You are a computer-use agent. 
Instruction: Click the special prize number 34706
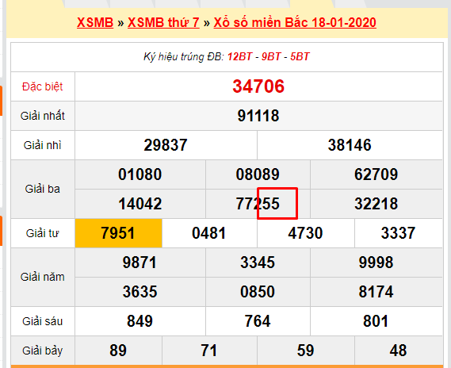258,86
